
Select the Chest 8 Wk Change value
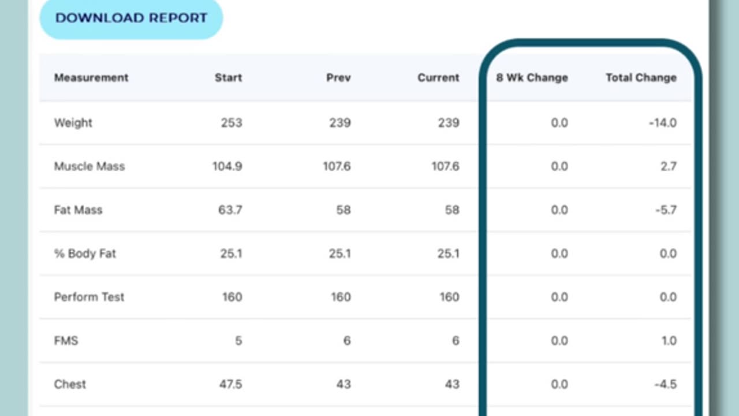coord(559,384)
